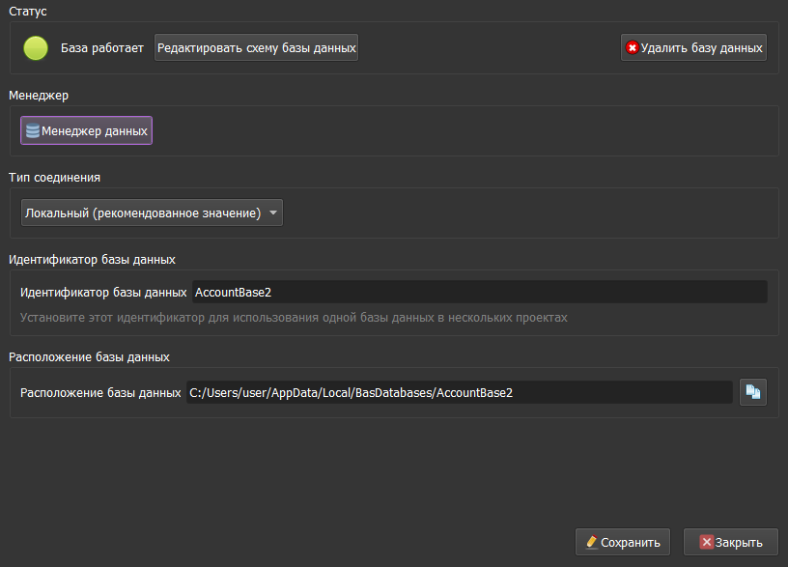Screen dimensions: 788x567
Task: Click the copy-to-clipboard icon in Расположение базы данных
Action: [753, 392]
